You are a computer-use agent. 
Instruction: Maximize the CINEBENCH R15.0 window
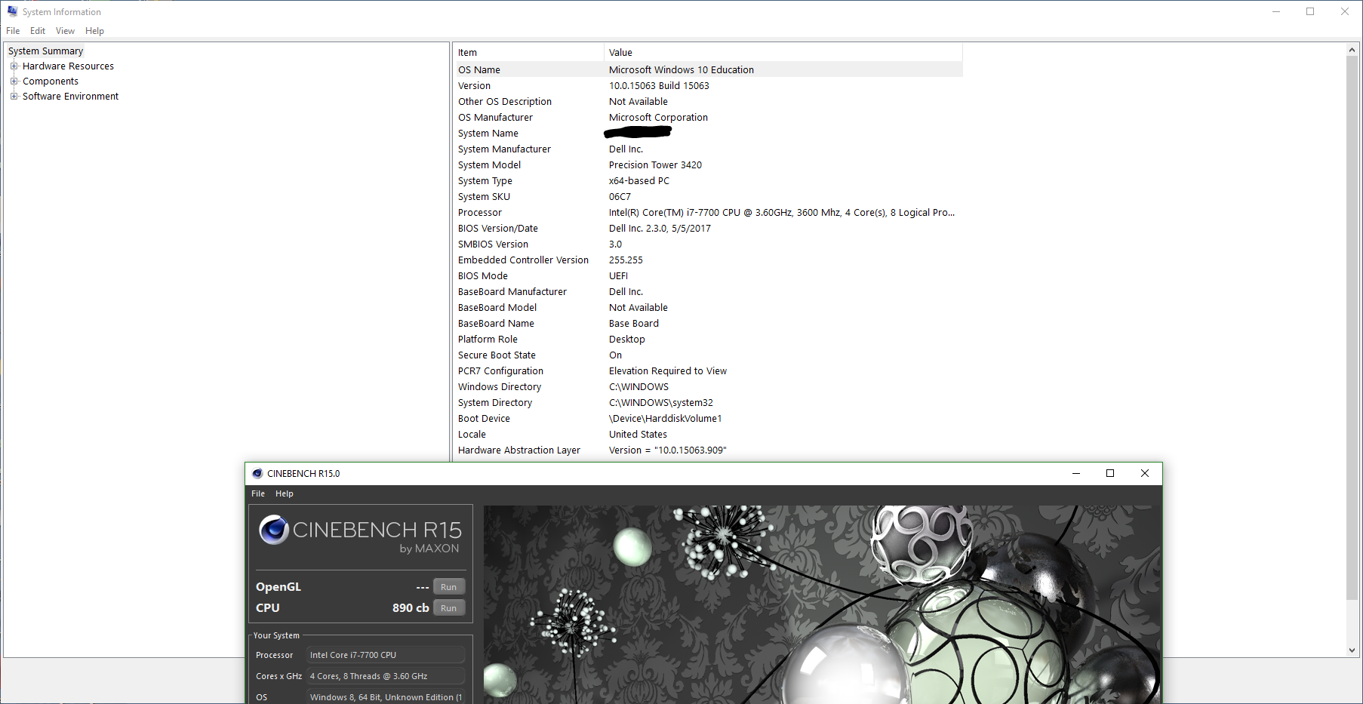pos(1110,473)
